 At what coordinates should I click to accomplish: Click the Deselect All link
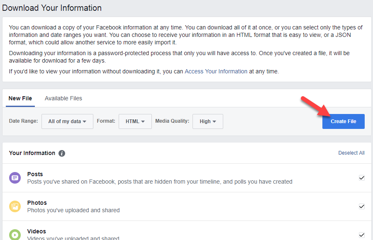[x=351, y=153]
